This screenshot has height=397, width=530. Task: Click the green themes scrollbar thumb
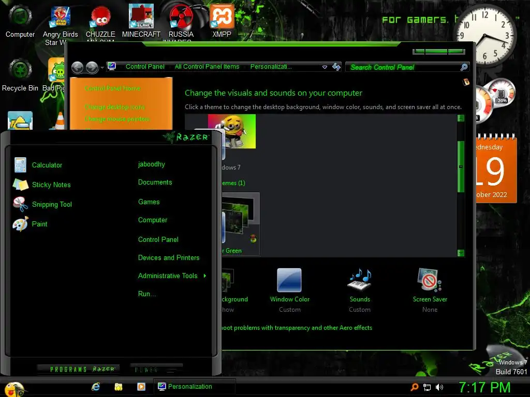tap(461, 167)
